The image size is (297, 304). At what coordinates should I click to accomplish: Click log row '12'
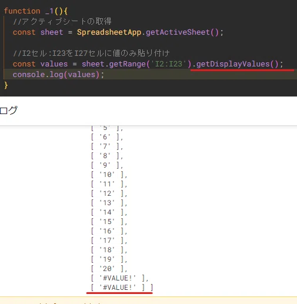109,193
